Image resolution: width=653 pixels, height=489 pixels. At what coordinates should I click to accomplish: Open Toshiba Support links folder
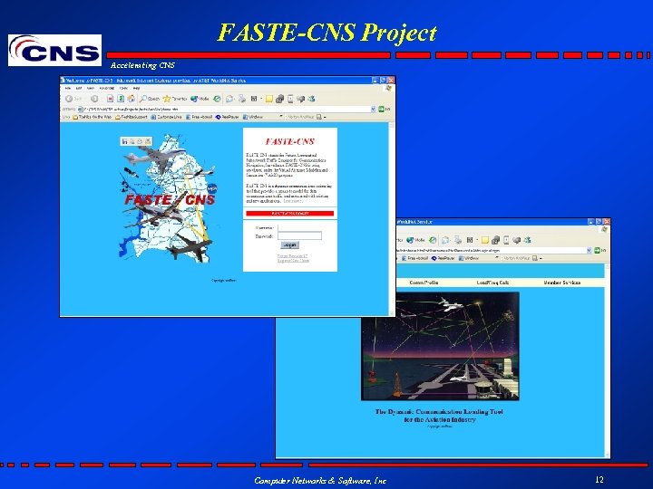pyautogui.click(x=132, y=117)
